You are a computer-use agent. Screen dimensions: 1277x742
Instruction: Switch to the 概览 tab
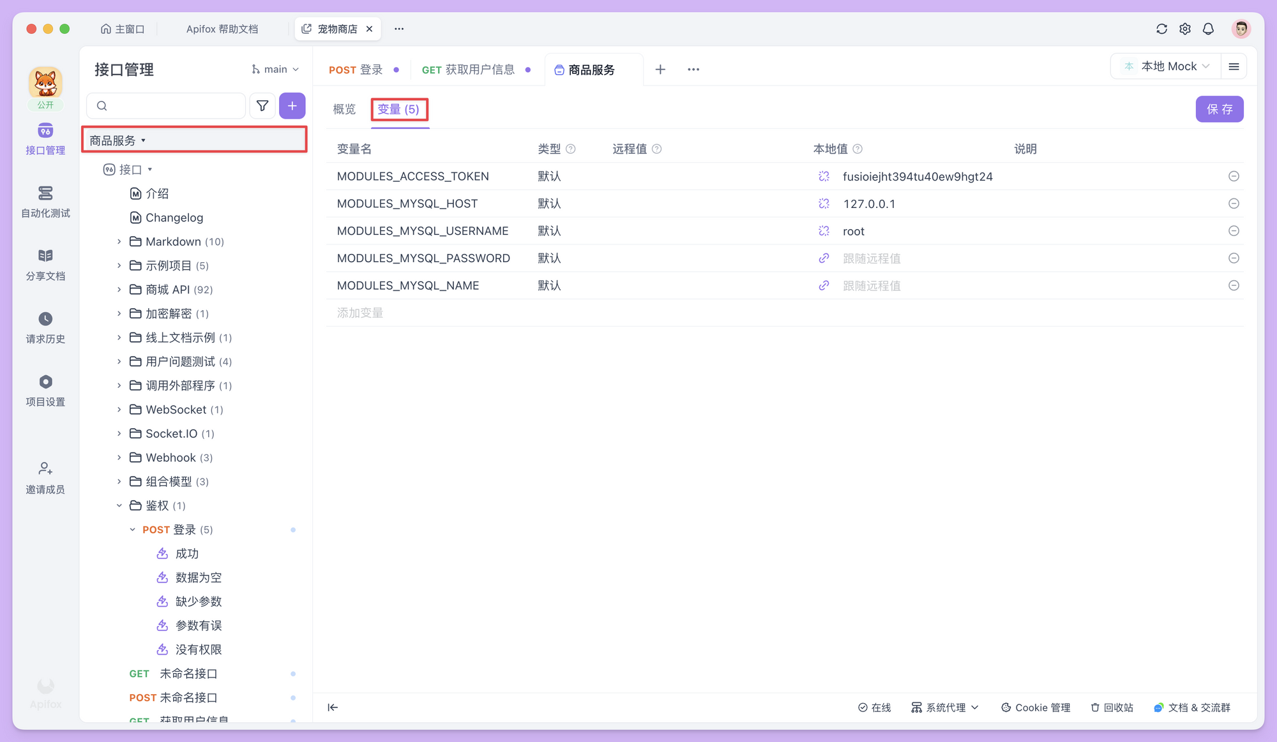[344, 109]
